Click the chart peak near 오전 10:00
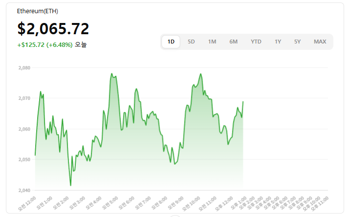The width and height of the screenshot is (349, 217). coord(201,74)
